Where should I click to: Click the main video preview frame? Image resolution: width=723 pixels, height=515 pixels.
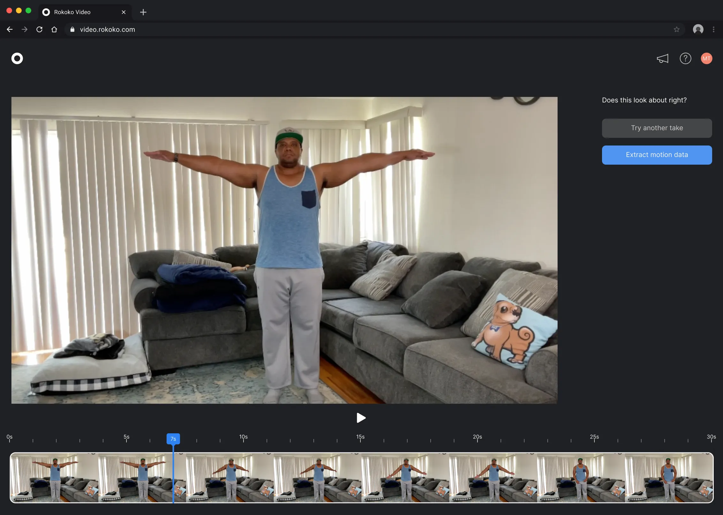pyautogui.click(x=284, y=250)
